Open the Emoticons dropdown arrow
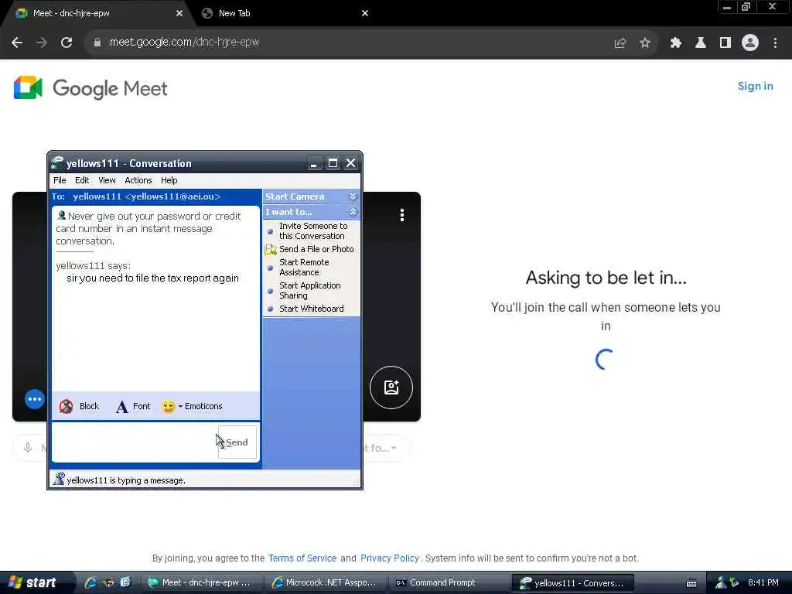Viewport: 792px width, 594px height. (180, 406)
